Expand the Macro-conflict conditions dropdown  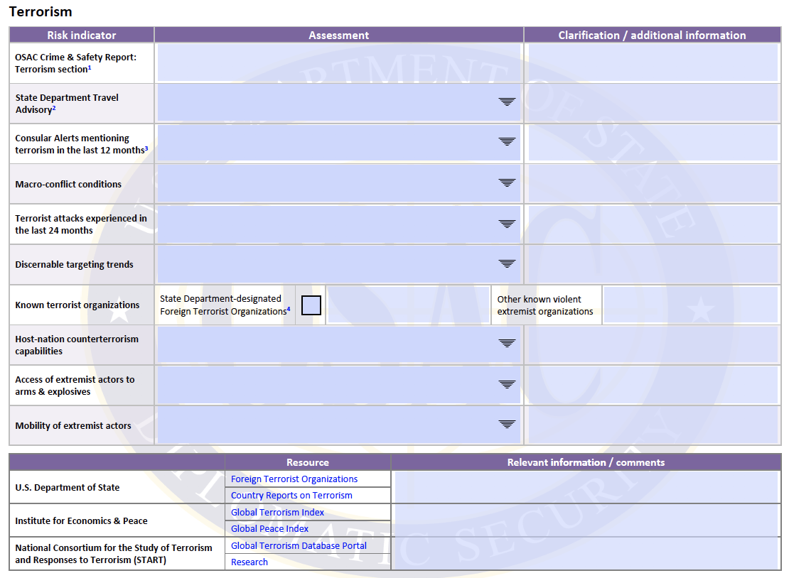click(x=507, y=182)
